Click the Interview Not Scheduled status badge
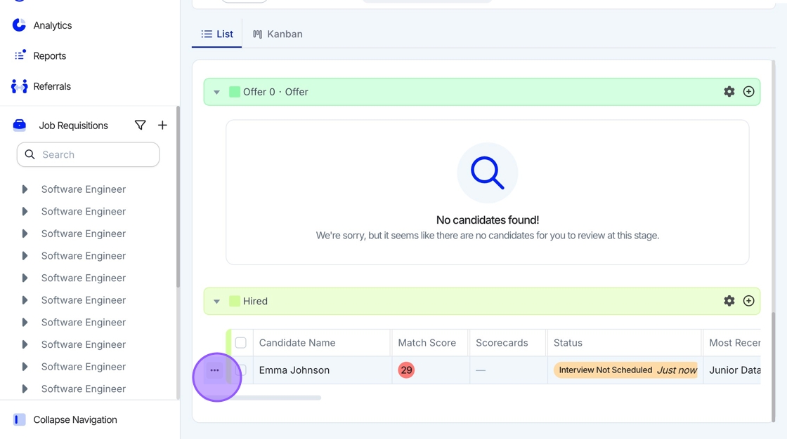 click(606, 370)
